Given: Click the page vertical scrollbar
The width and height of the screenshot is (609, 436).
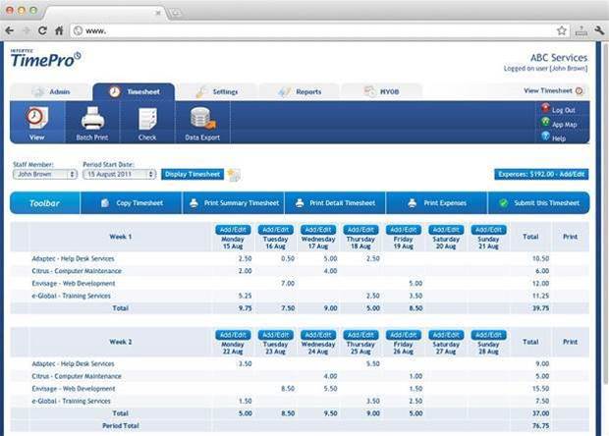Looking at the screenshot, I should click(604, 213).
